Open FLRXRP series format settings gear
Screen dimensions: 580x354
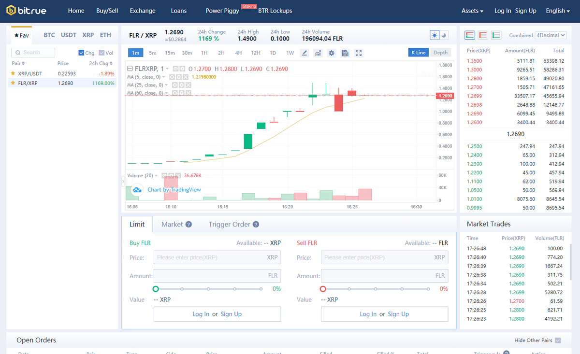coord(182,69)
